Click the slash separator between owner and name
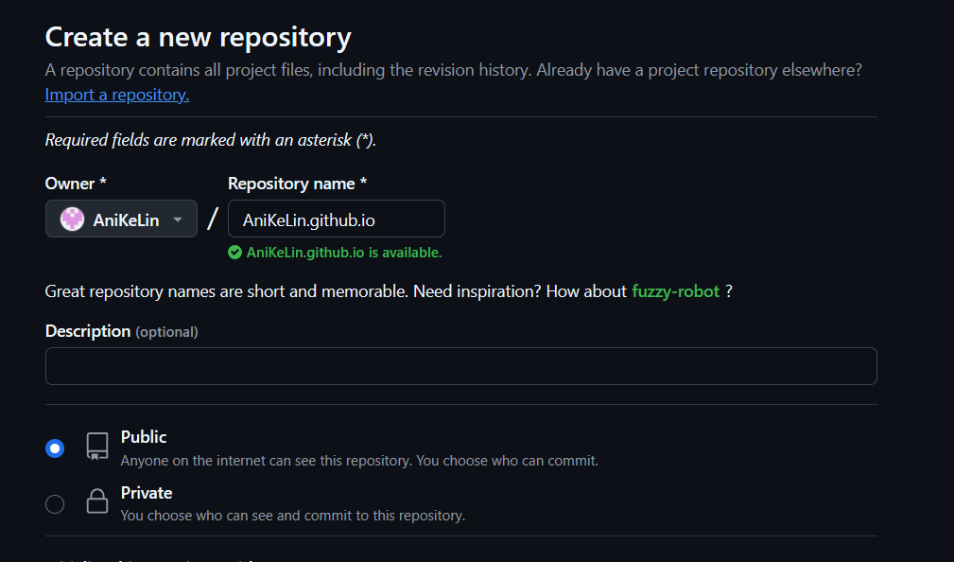The height and width of the screenshot is (562, 954). pyautogui.click(x=212, y=218)
